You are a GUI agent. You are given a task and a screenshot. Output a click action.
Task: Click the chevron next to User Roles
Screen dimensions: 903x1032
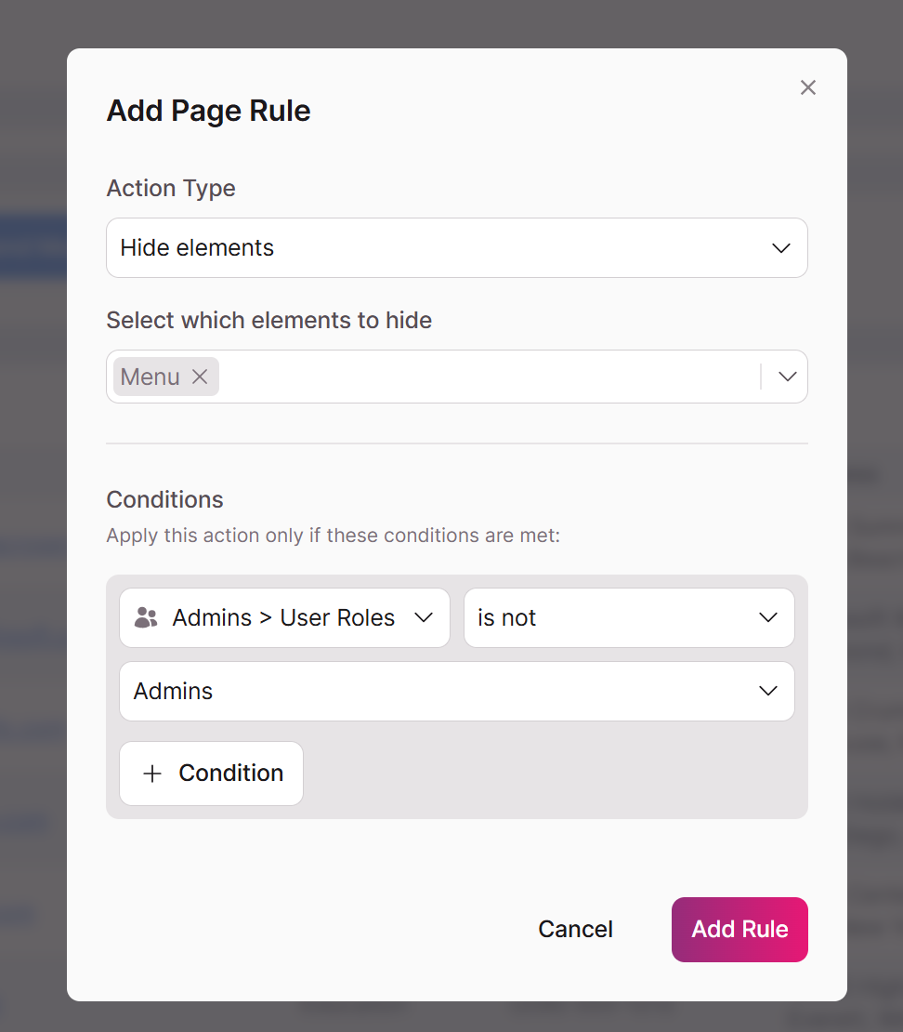pos(424,617)
